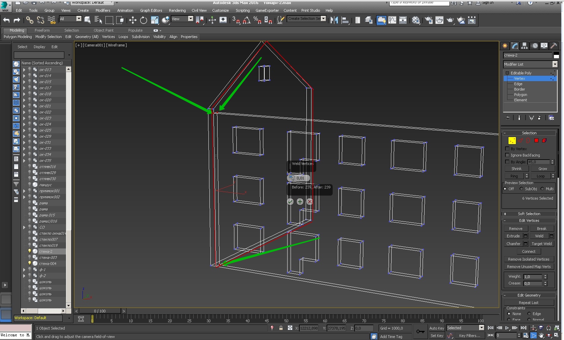Image resolution: width=564 pixels, height=340 pixels.
Task: Click the Mirror tool icon
Action: coord(334,20)
